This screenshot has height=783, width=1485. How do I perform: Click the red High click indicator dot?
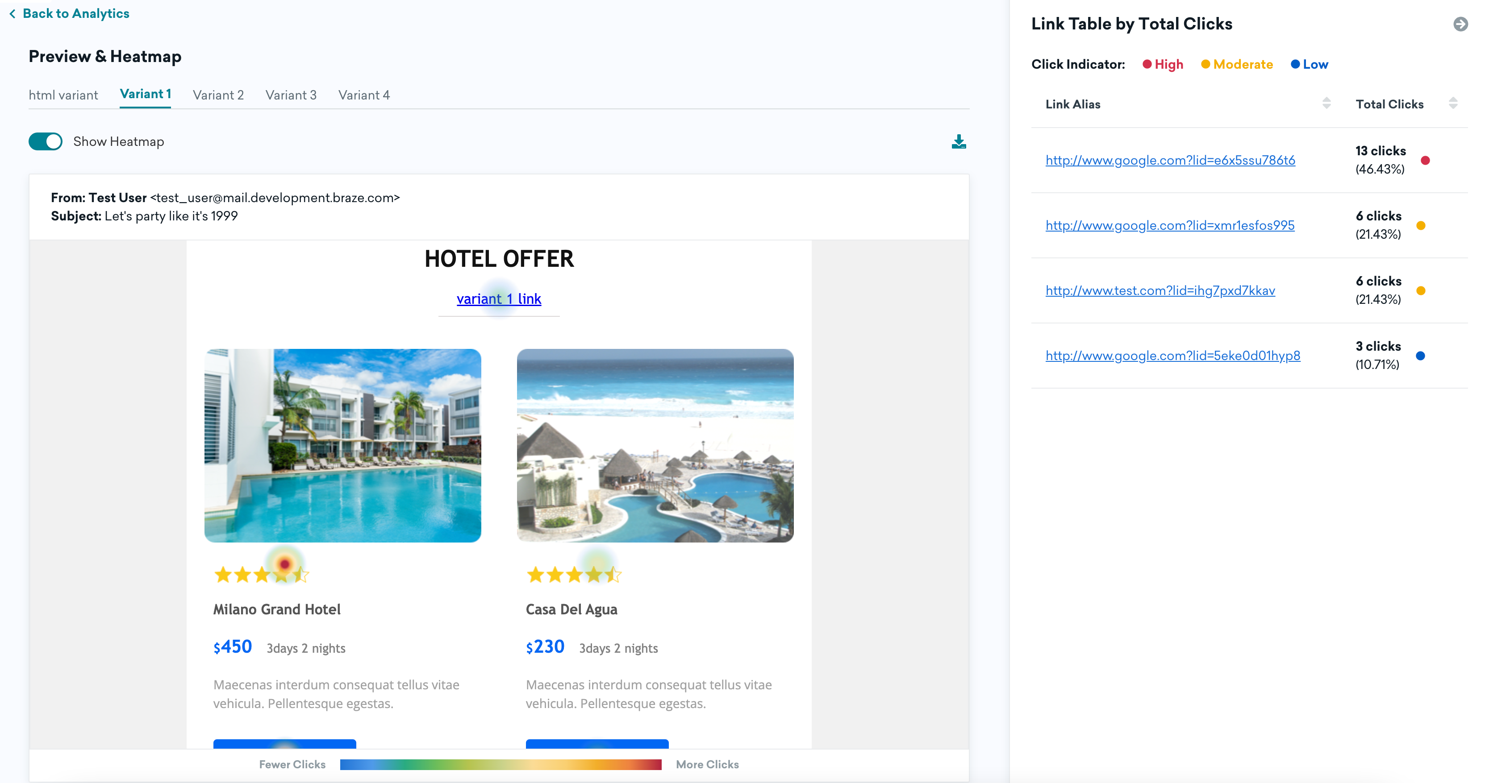pos(1147,65)
